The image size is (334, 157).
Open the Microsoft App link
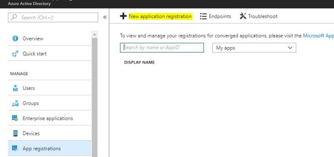pos(318,36)
